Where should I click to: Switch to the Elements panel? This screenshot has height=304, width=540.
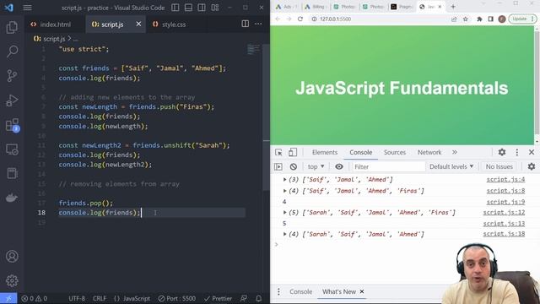coord(325,152)
